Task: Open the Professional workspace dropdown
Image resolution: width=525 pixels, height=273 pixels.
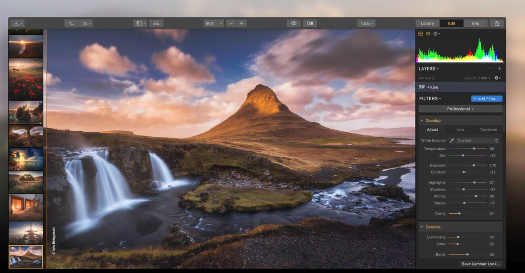Action: (x=460, y=108)
